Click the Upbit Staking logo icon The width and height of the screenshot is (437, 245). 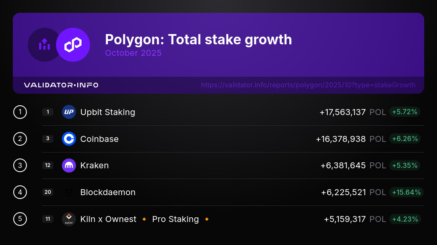(x=69, y=112)
